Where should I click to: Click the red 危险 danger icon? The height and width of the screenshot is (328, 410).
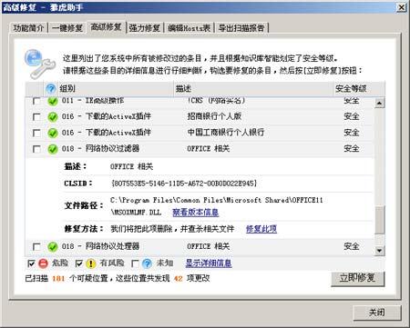tap(43, 263)
